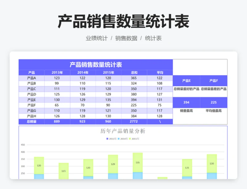Select the blue table banner 产品销售数量统计表
247x189 pixels.
click(x=96, y=64)
